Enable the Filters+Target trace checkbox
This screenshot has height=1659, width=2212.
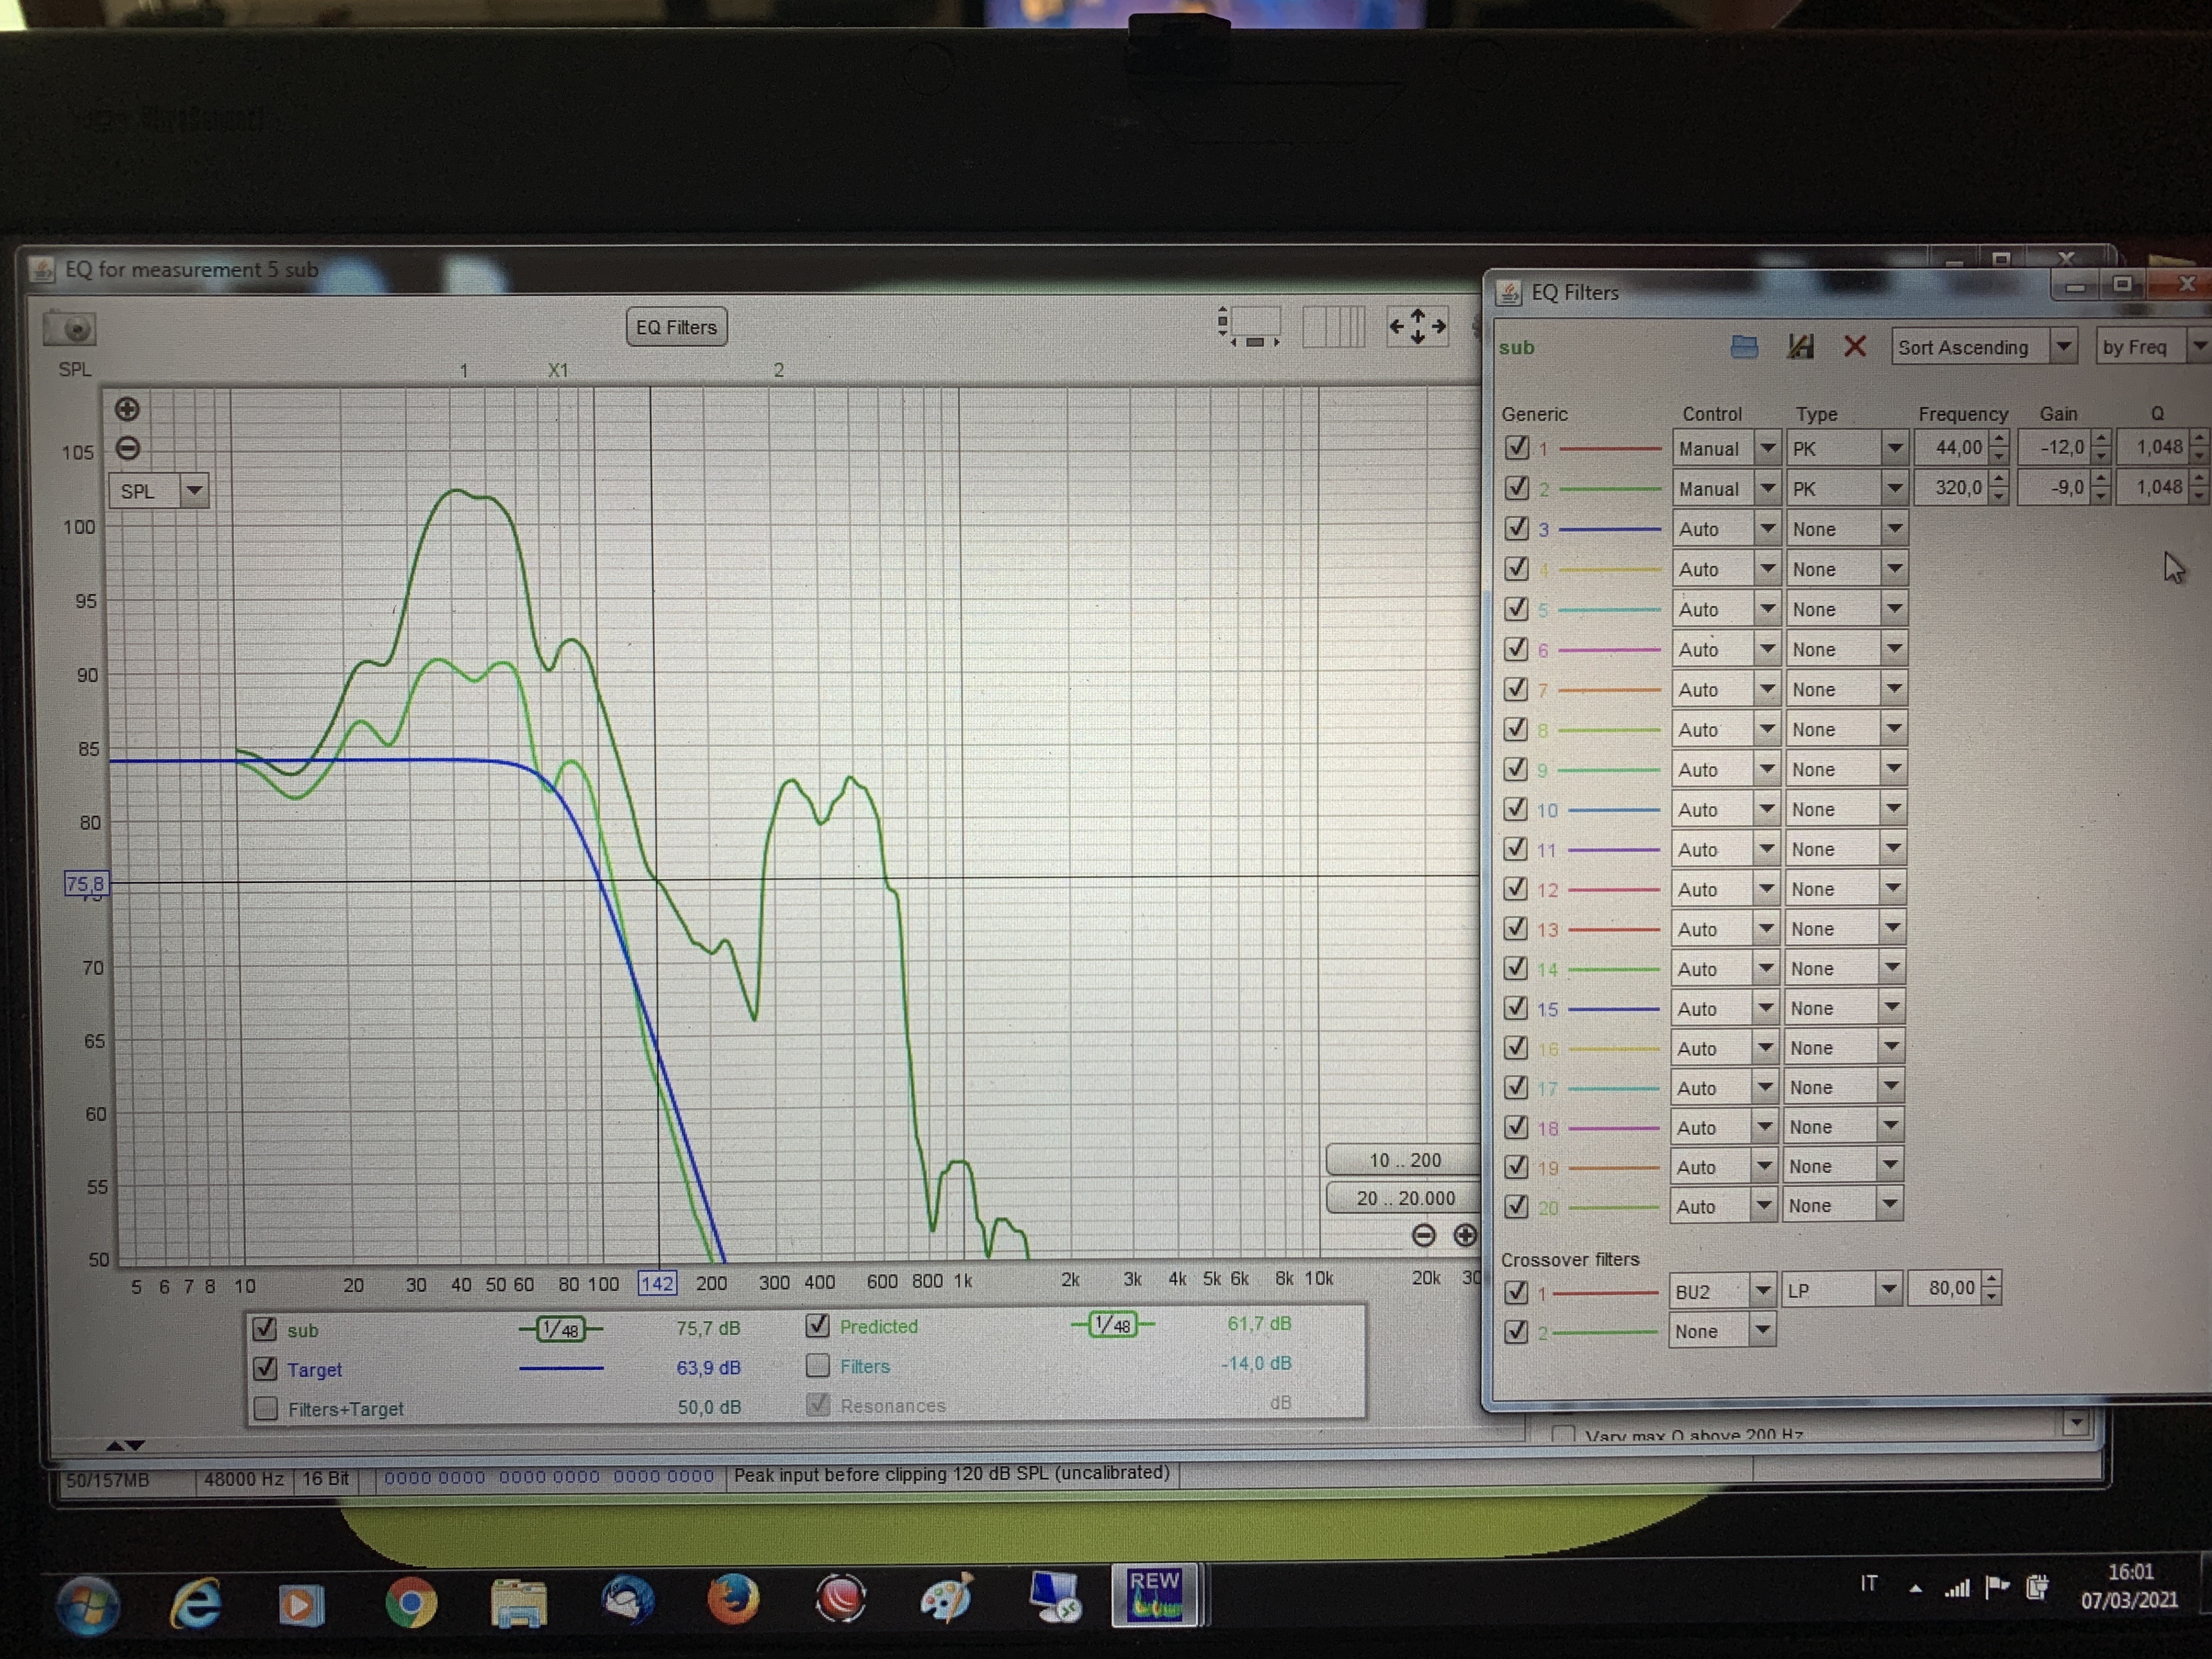[266, 1408]
